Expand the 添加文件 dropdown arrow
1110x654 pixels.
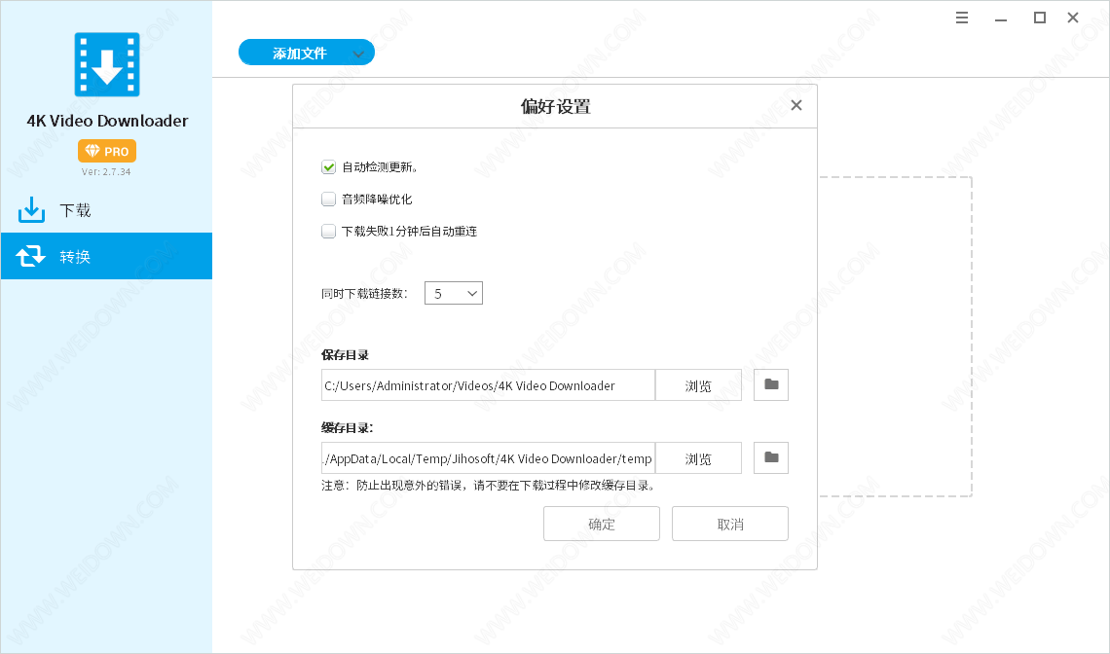click(358, 54)
